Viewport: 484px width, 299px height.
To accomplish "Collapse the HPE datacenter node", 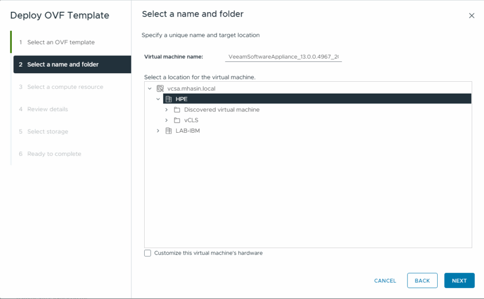I will [158, 99].
